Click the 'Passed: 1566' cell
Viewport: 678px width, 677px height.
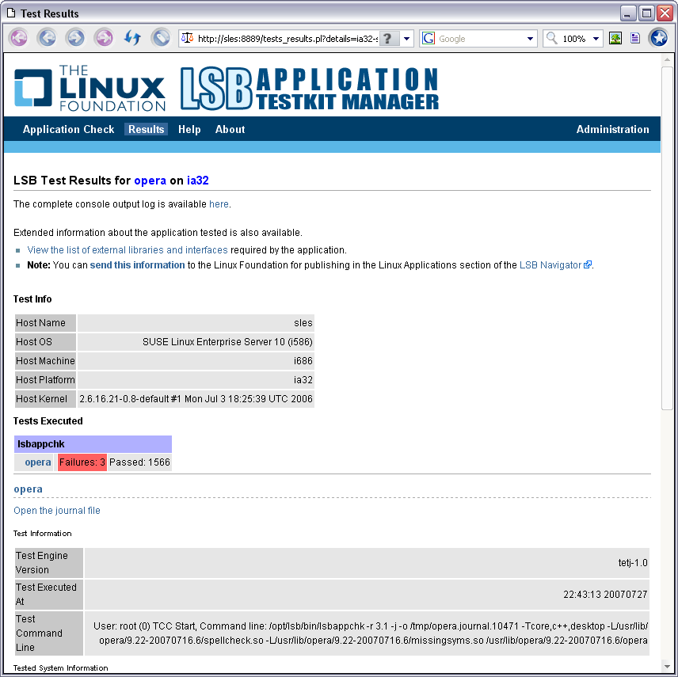point(139,462)
